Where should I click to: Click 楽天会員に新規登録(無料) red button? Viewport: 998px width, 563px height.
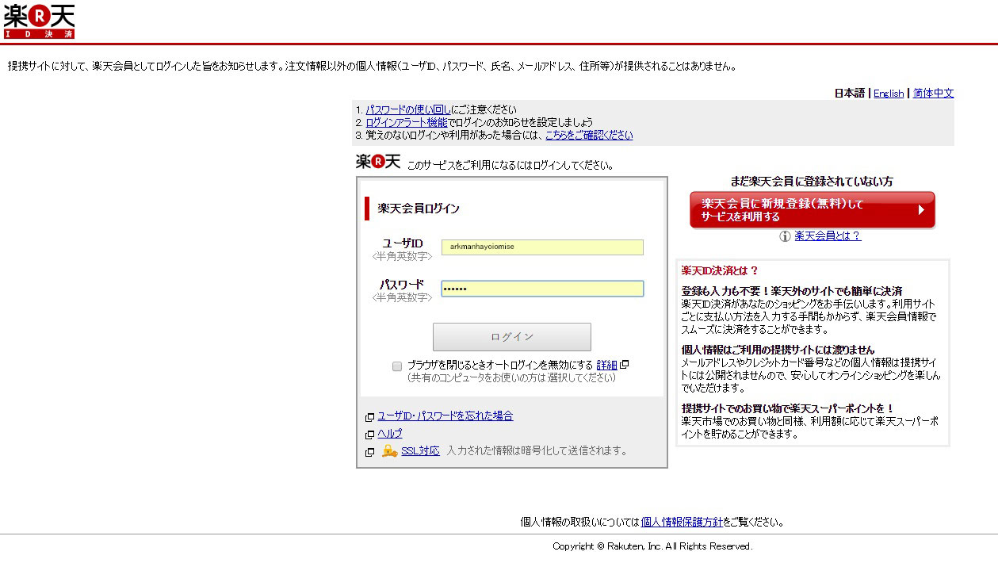813,210
